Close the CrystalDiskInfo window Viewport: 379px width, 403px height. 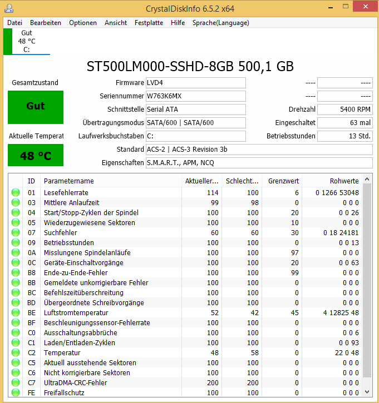[x=365, y=7]
